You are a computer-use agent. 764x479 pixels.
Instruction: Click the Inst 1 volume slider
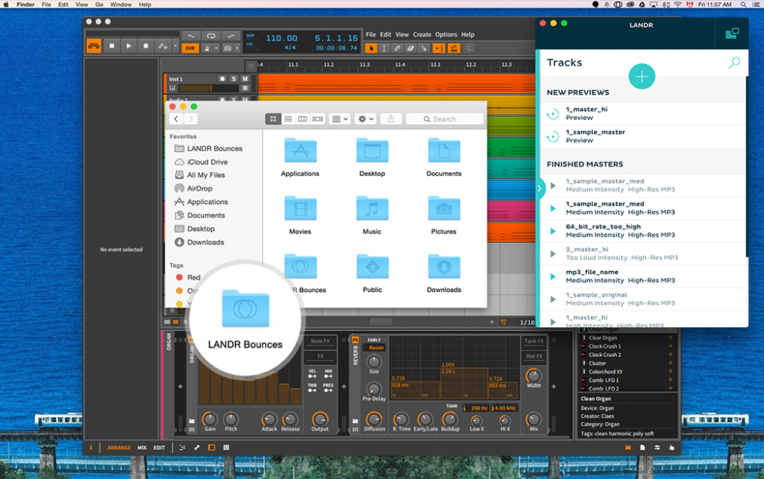point(209,88)
